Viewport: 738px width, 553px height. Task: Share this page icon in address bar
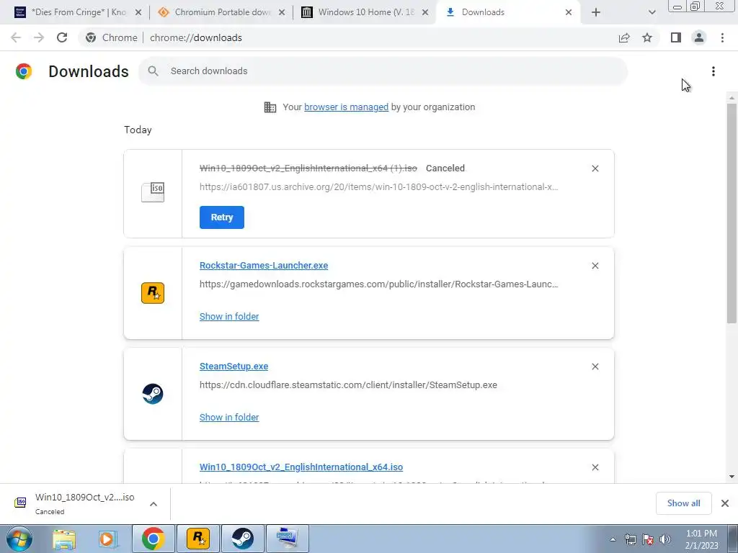624,37
